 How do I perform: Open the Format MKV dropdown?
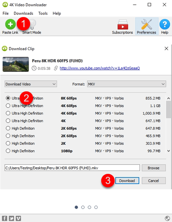click(127, 84)
